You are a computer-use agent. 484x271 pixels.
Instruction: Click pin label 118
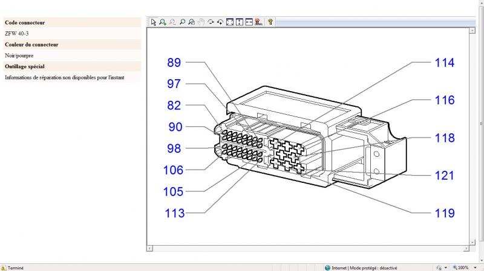(445, 138)
